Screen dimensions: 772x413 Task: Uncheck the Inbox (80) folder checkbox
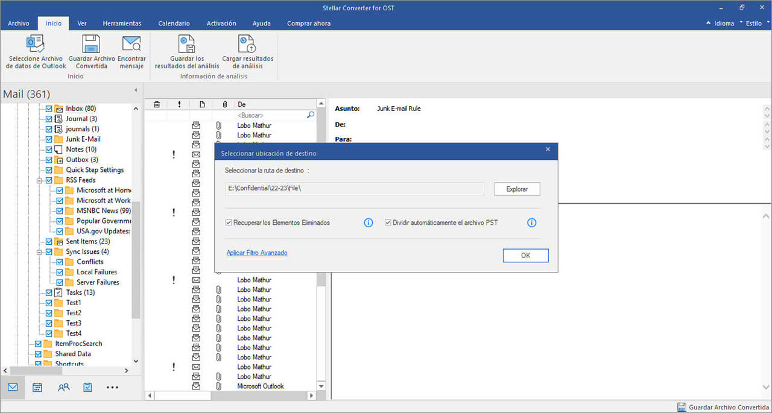click(49, 109)
